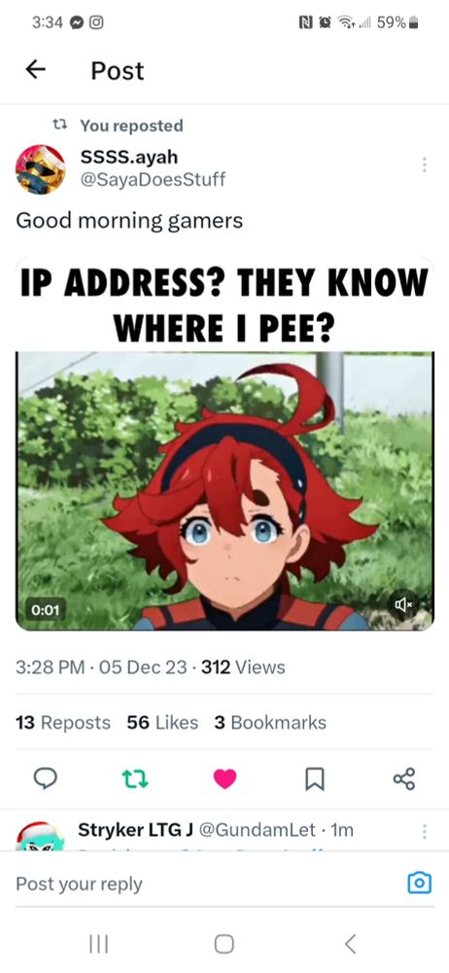Screen dimensions: 449x973
Task: Open the reply speech bubble icon
Action: point(45,778)
